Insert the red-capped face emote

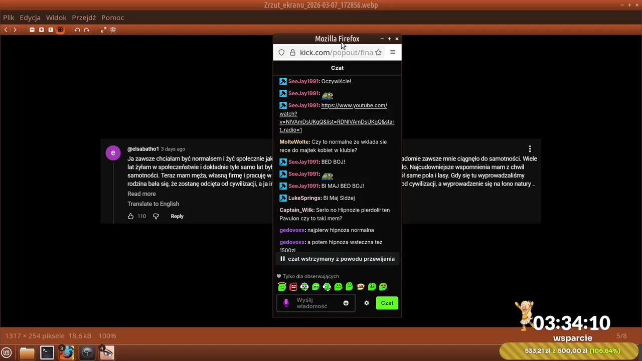361,287
